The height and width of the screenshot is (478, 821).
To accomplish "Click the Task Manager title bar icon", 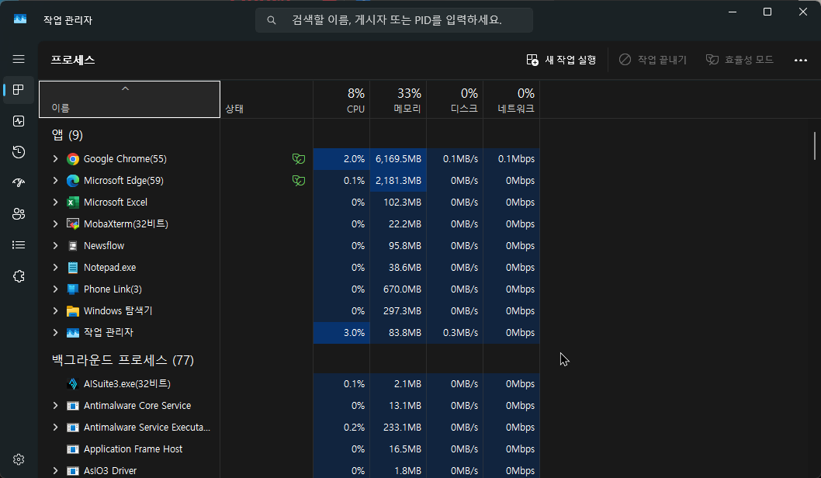I will point(20,19).
